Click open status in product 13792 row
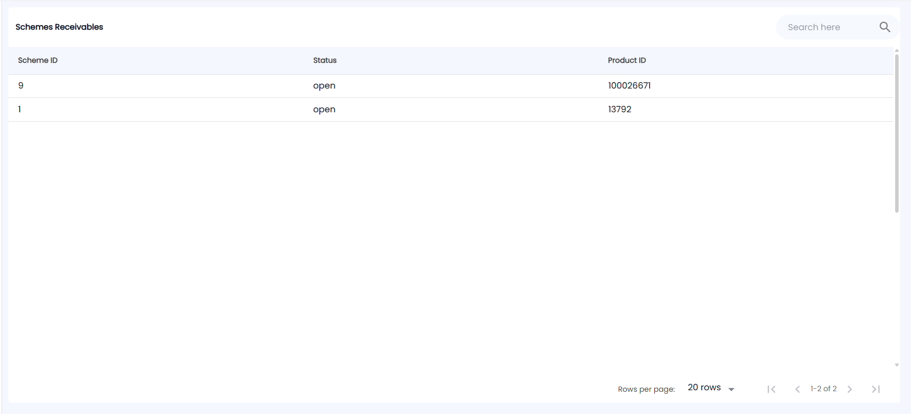The width and height of the screenshot is (911, 414). [324, 110]
